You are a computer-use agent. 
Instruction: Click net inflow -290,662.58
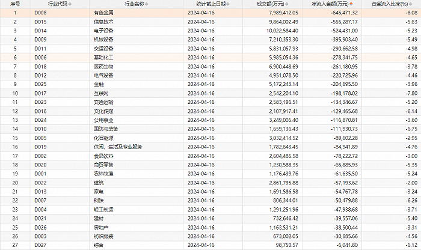344,49
